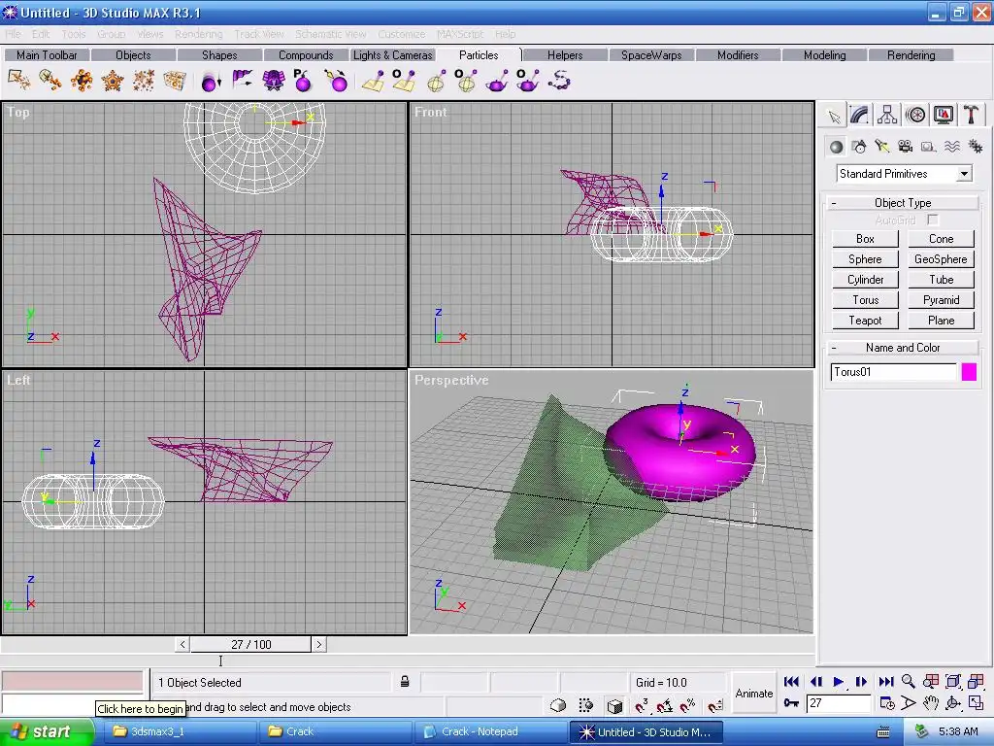Click the Time Configuration icon
994x746 pixels.
[887, 703]
